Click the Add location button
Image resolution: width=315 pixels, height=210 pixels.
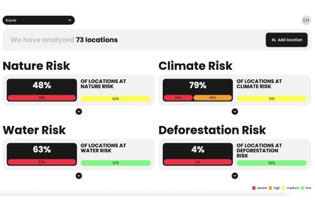pyautogui.click(x=287, y=40)
